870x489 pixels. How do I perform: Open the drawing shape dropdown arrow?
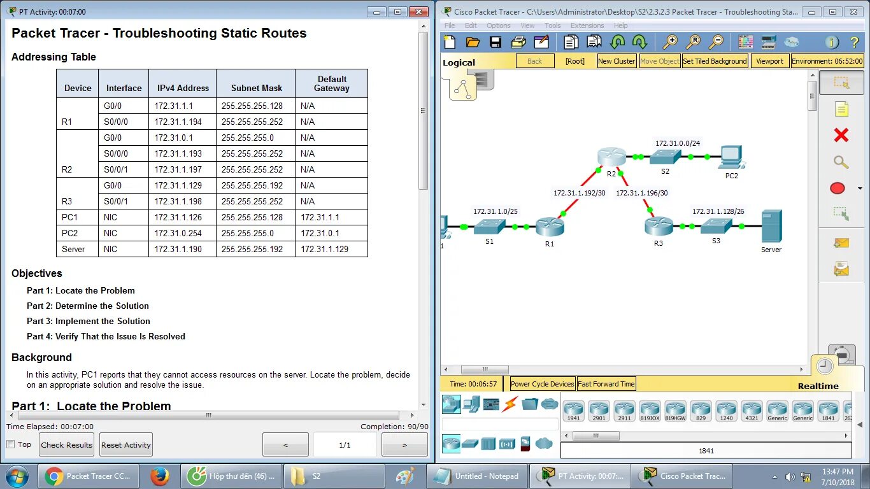(860, 188)
